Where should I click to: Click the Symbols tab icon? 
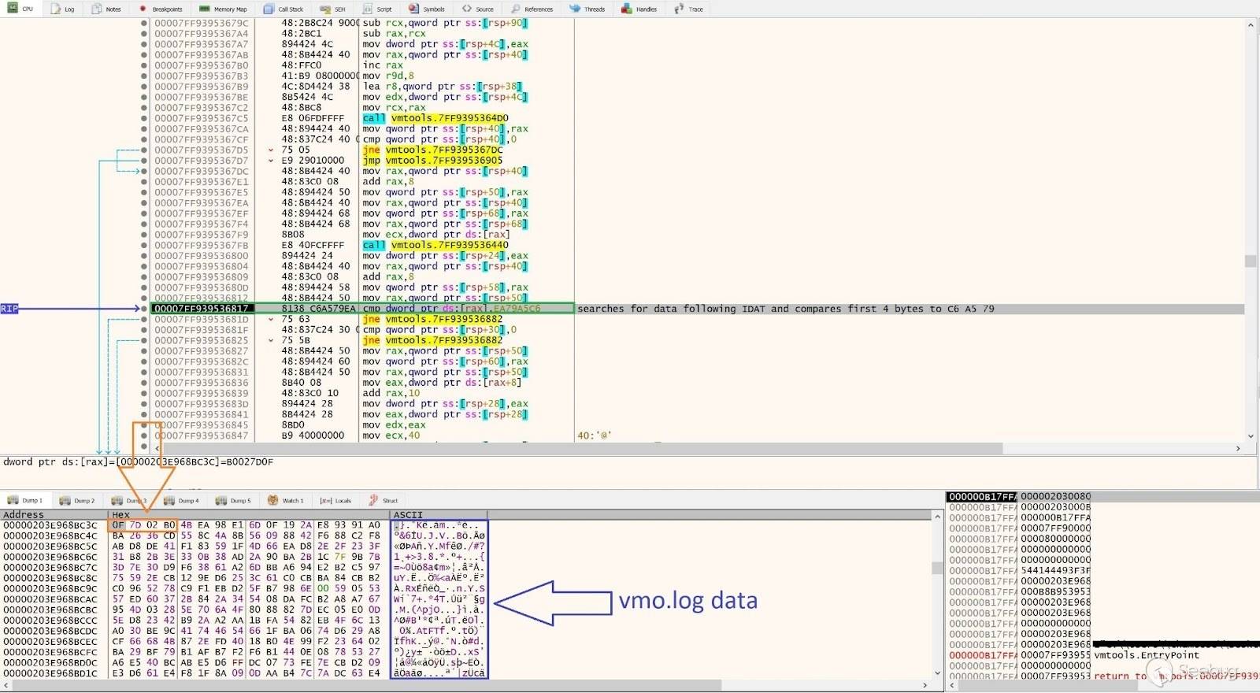[x=414, y=9]
